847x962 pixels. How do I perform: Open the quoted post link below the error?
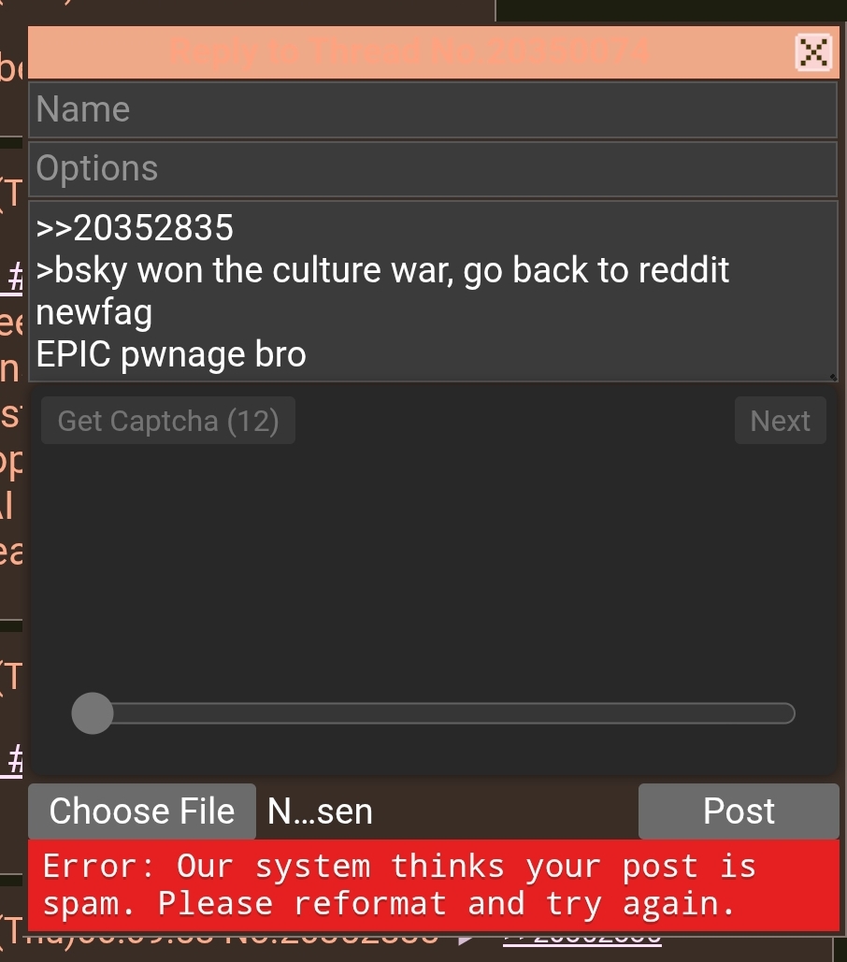click(582, 938)
